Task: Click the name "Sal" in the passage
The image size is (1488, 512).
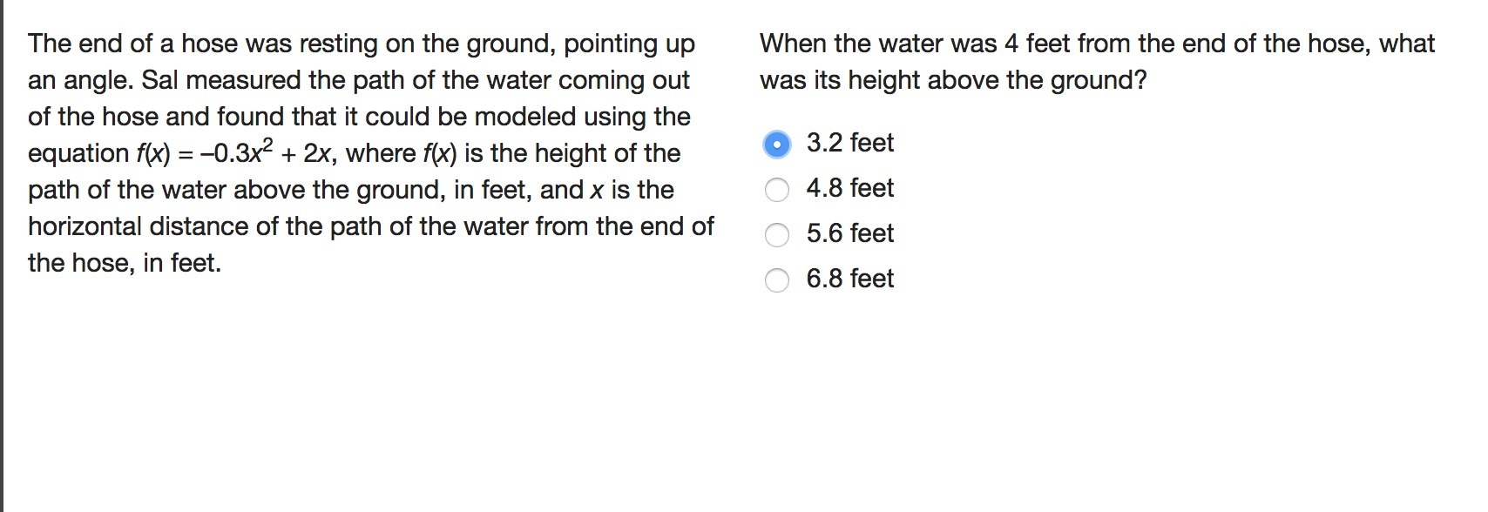Action: tap(159, 80)
